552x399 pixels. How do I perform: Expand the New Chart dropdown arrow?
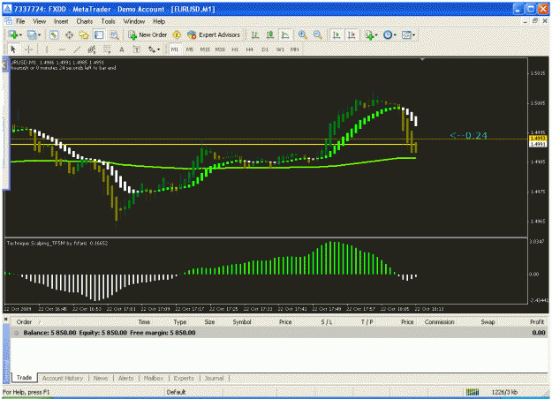tap(20, 35)
